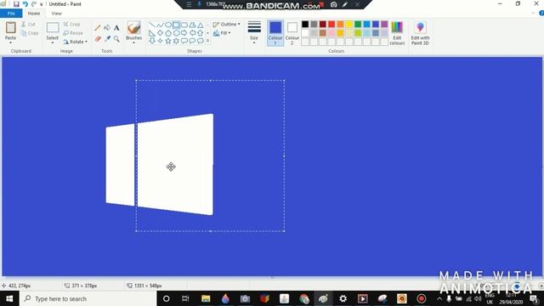The image size is (544, 306).
Task: Open the Brushes dropdown arrow
Action: click(x=134, y=42)
